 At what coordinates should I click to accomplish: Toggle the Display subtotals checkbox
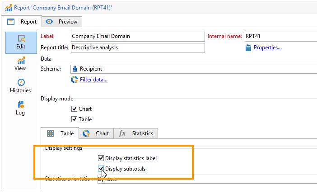101,169
